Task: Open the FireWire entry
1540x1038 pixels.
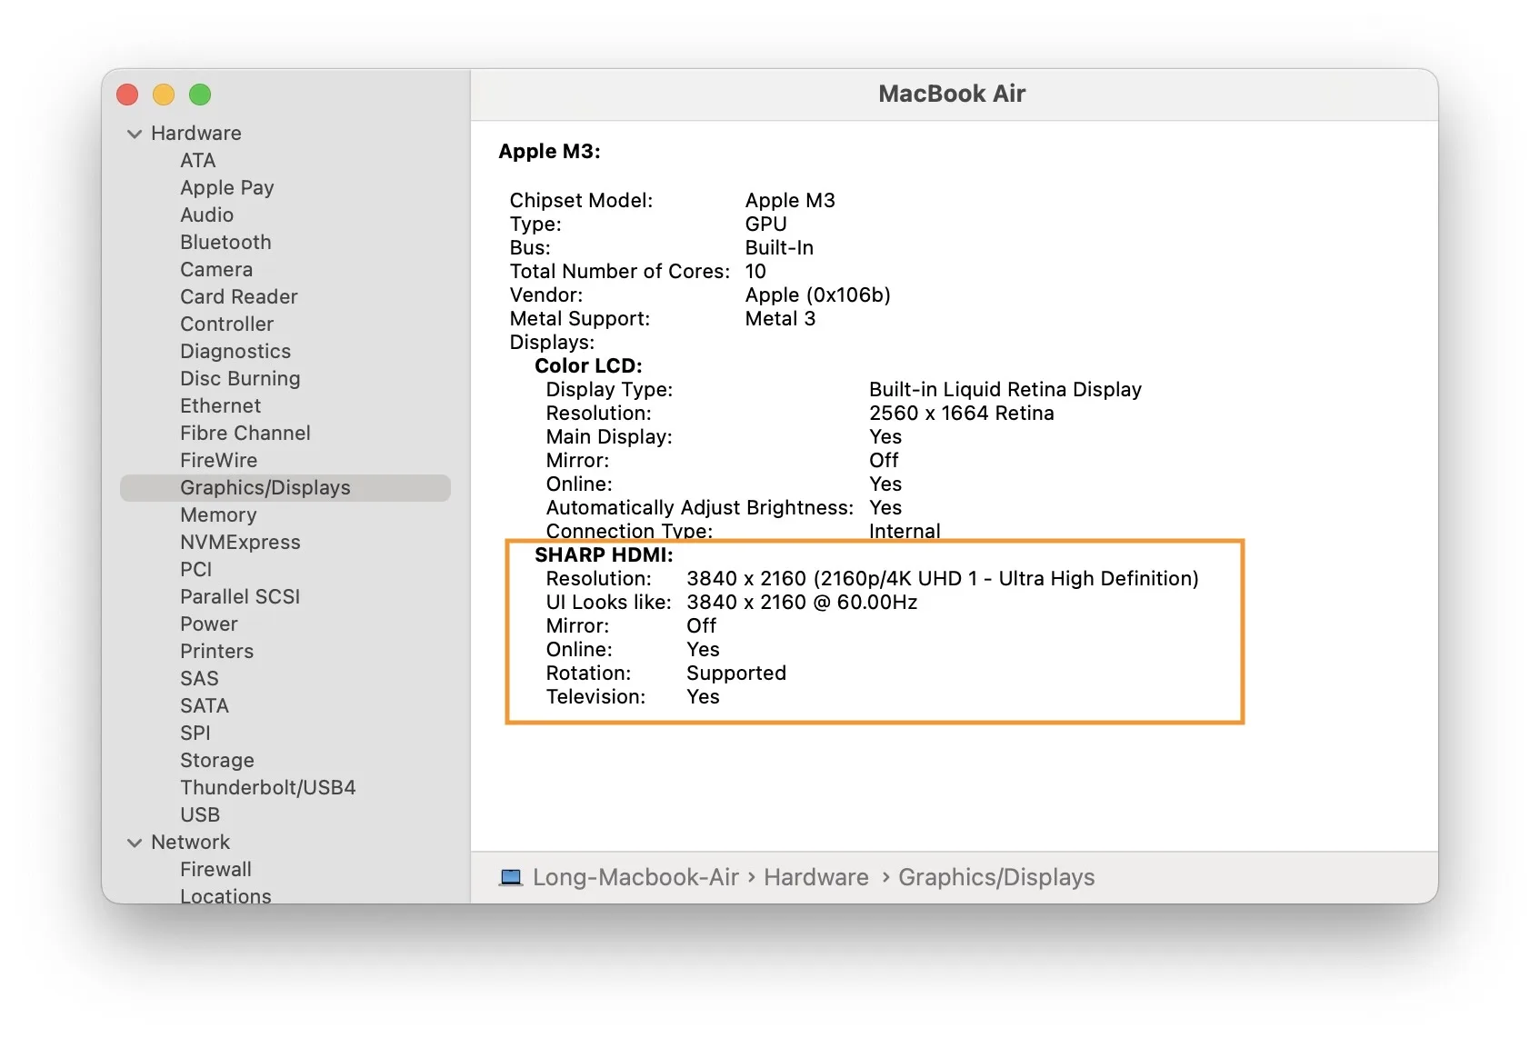Action: (x=218, y=461)
